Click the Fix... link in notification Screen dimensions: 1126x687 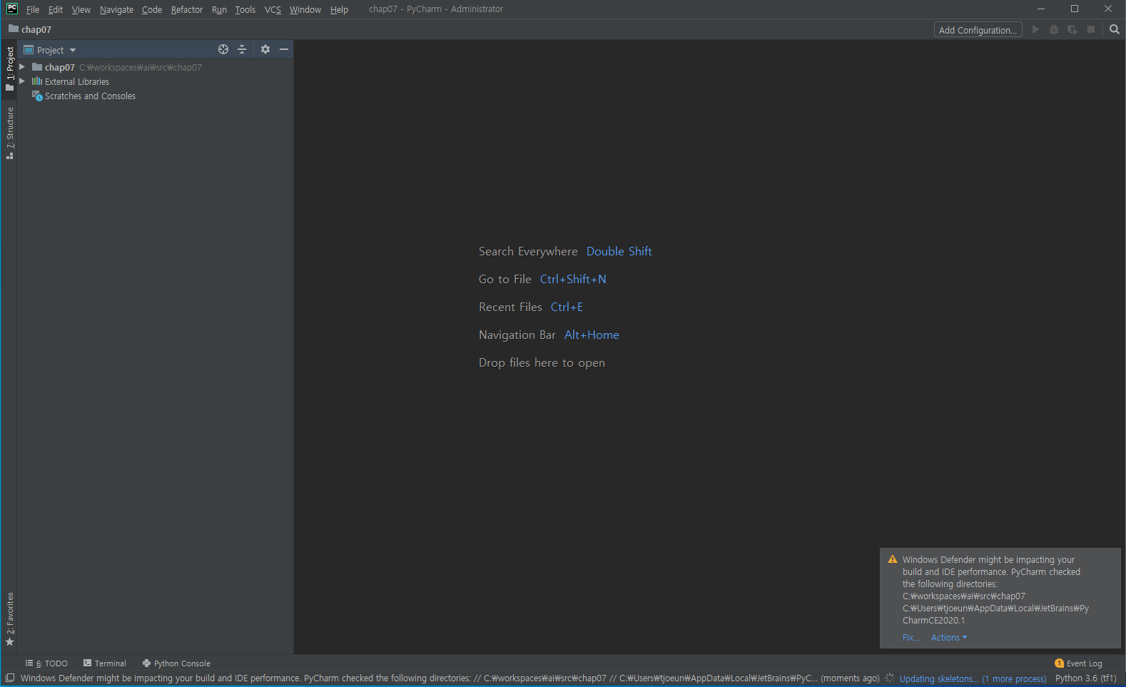pyautogui.click(x=911, y=638)
